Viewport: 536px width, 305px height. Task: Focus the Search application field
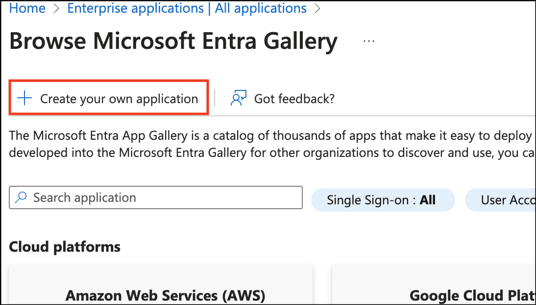(x=162, y=198)
